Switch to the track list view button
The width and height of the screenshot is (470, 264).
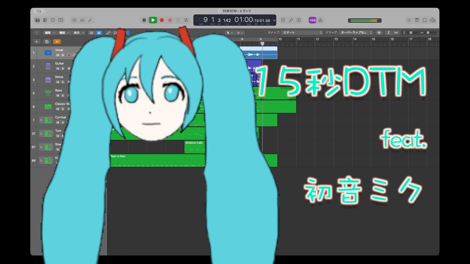[x=99, y=33]
